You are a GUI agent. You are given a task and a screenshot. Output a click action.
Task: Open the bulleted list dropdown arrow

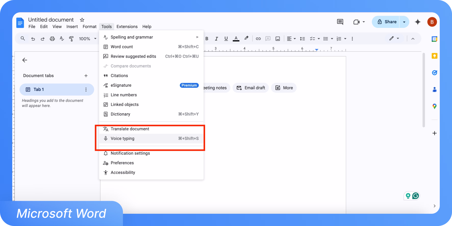332,39
